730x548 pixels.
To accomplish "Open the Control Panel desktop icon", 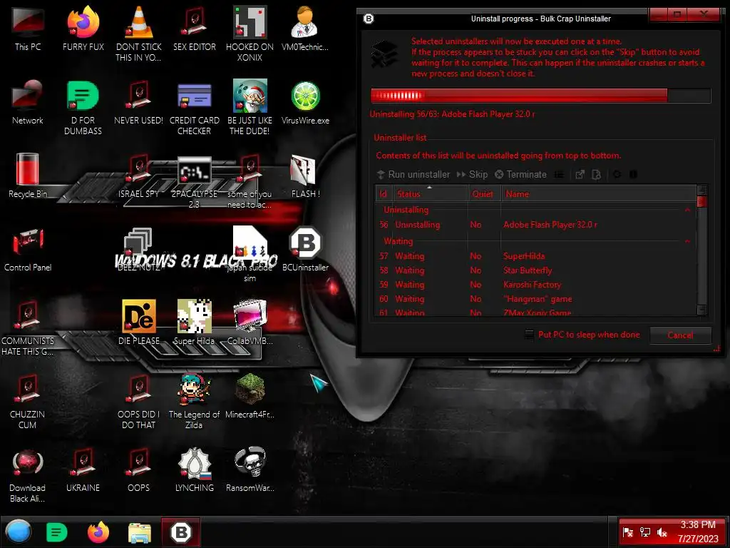I will point(28,249).
